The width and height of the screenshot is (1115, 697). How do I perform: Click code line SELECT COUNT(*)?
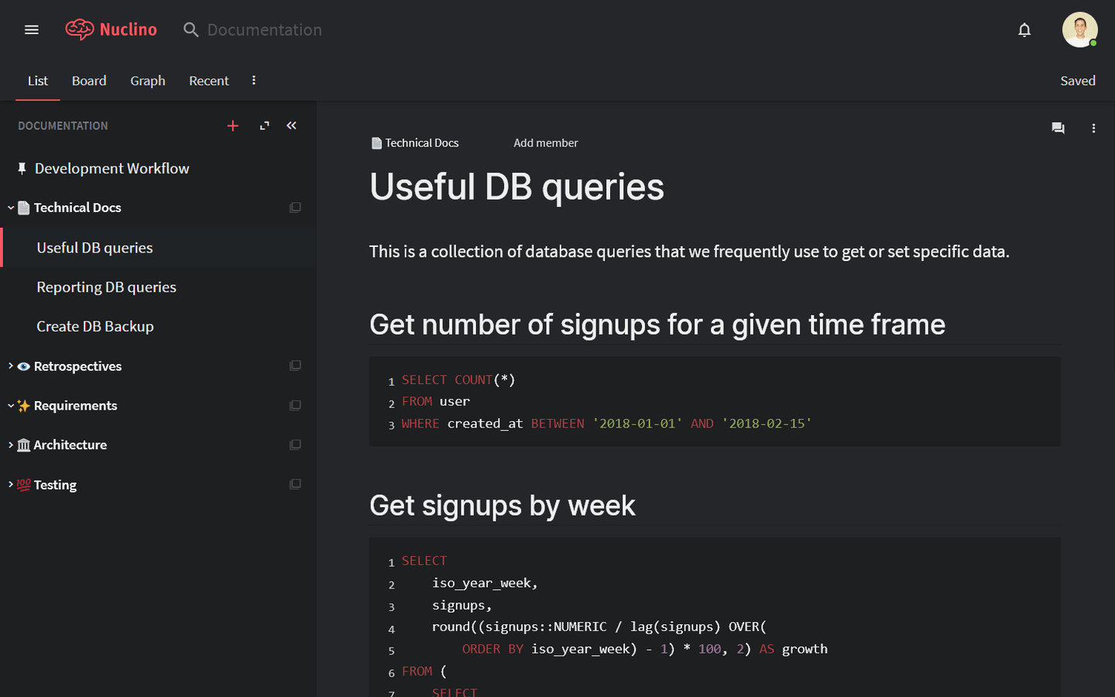(458, 379)
